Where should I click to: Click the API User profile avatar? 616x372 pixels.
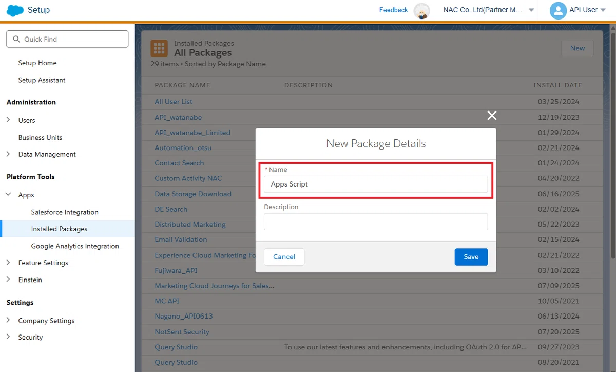click(558, 10)
